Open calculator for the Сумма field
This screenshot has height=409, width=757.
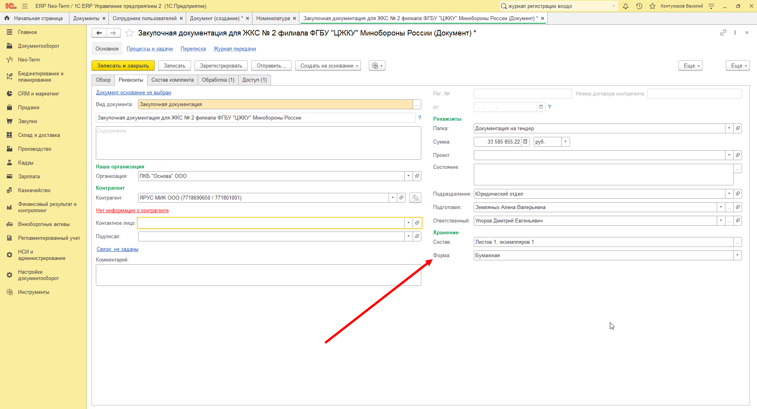click(x=525, y=142)
